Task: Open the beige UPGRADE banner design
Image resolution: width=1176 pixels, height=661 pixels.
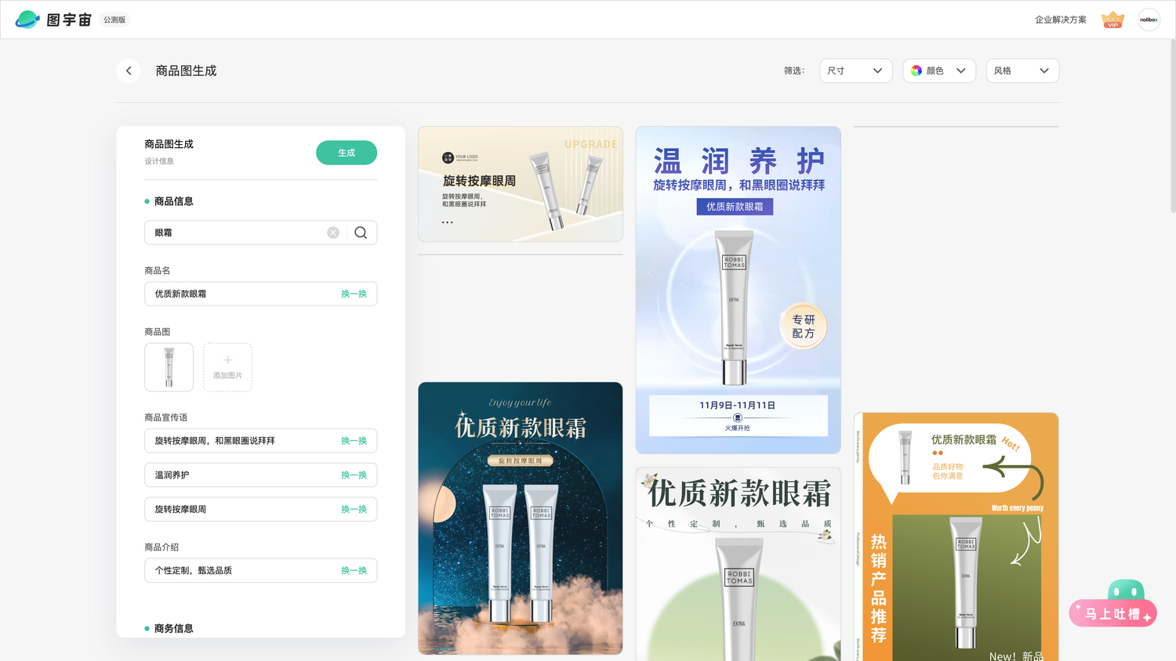Action: pyautogui.click(x=521, y=184)
